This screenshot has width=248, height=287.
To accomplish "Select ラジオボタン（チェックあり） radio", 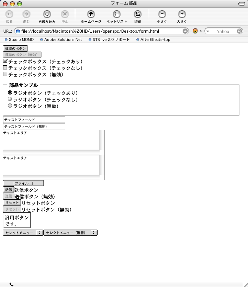I will coord(10,92).
